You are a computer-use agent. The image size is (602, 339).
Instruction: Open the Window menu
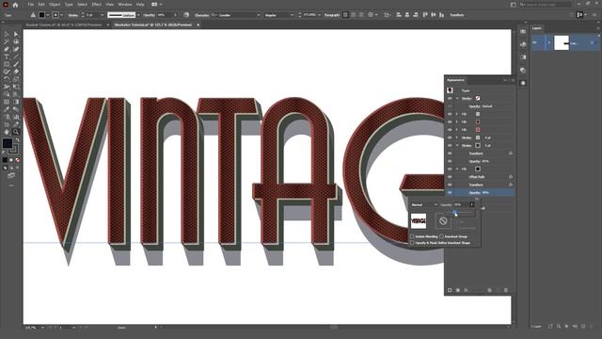click(x=125, y=5)
